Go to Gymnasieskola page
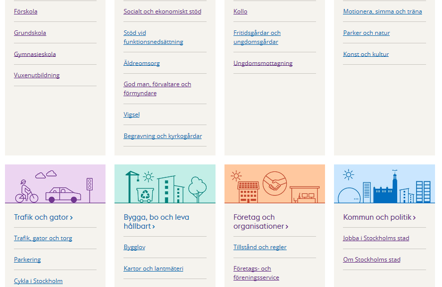The height and width of the screenshot is (287, 442). [35, 54]
